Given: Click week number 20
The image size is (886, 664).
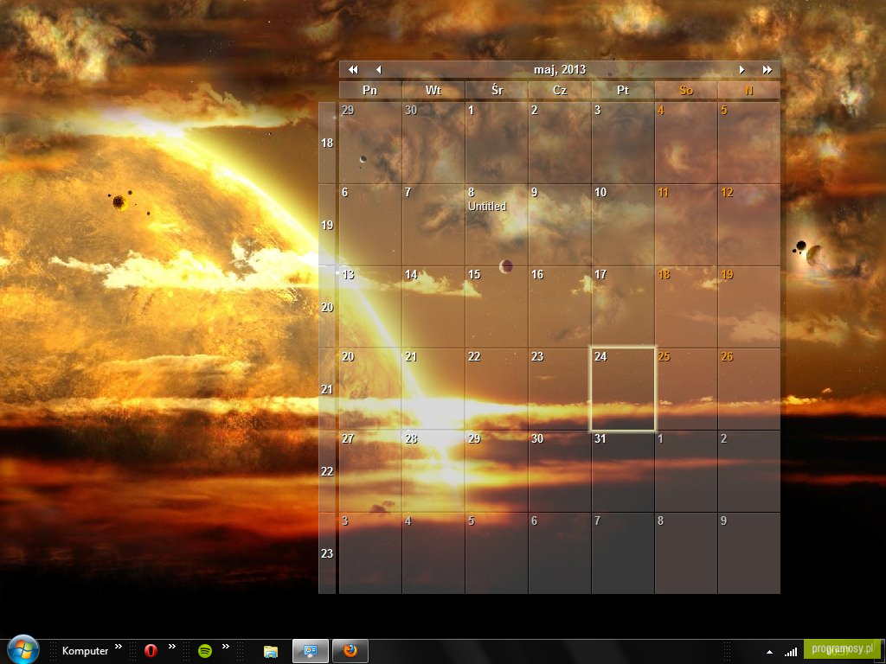Looking at the screenshot, I should pyautogui.click(x=327, y=307).
